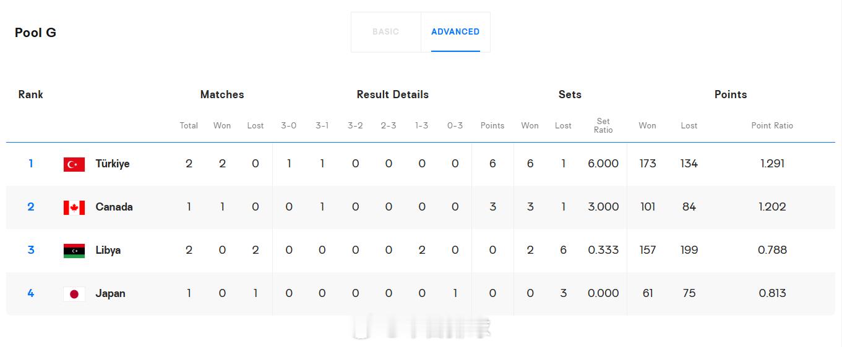This screenshot has width=842, height=347.
Task: Open the Canada team link
Action: [x=114, y=207]
